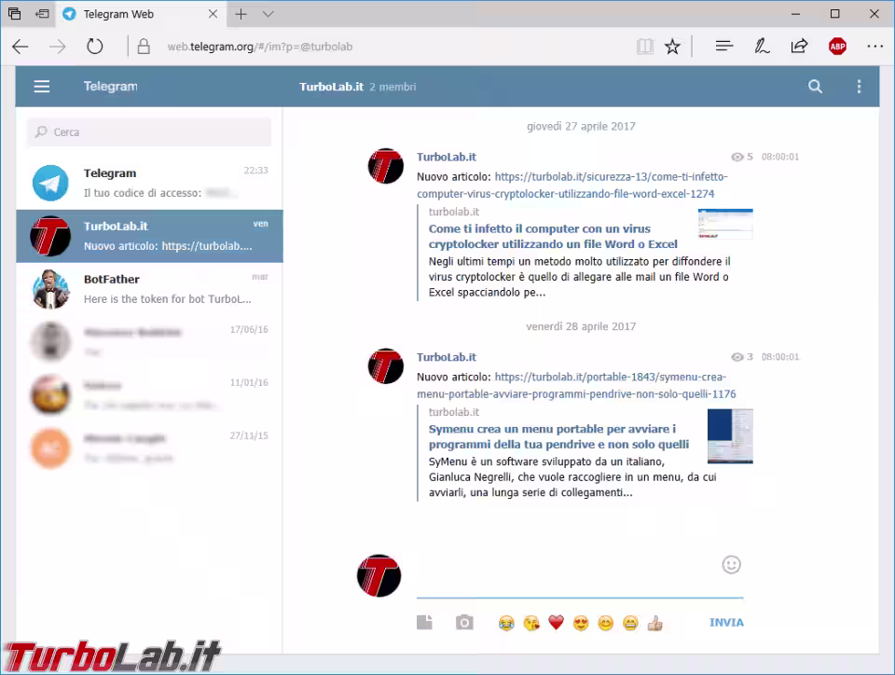Screen dimensions: 895x675
Task: Click TurboLab.it sender name on 27 aprile message
Action: pyautogui.click(x=446, y=157)
